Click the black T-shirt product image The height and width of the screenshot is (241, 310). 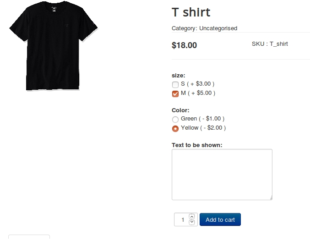click(x=54, y=46)
